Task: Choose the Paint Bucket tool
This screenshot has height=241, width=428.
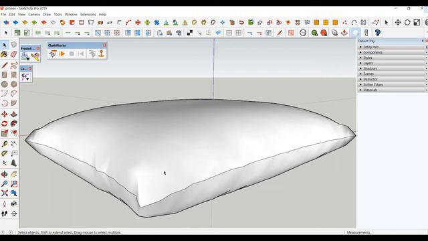Action: (x=5, y=54)
